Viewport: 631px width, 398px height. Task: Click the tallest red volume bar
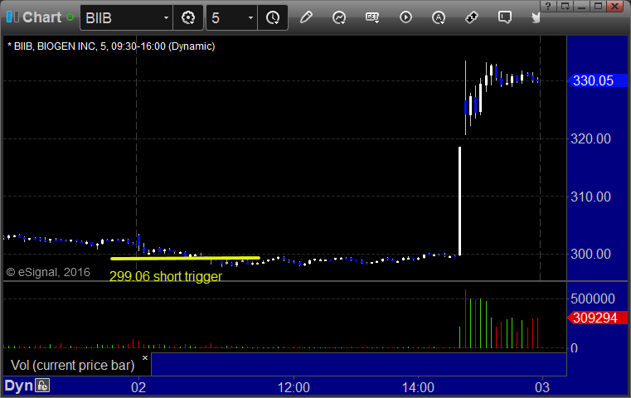pyautogui.click(x=466, y=318)
